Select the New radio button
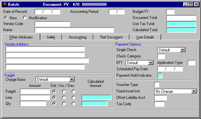 [x=6, y=18]
